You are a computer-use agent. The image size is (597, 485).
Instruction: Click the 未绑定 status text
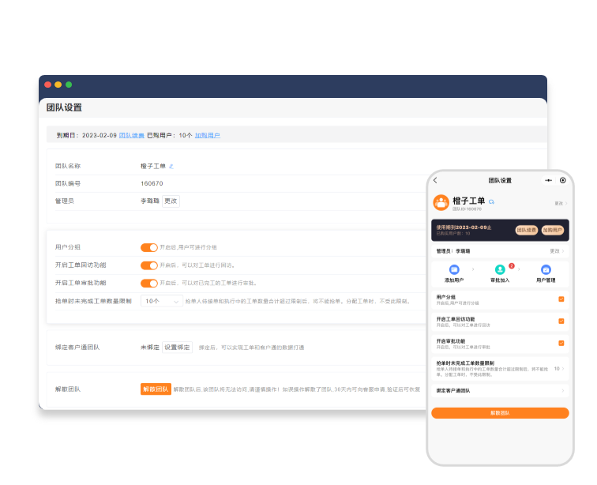[x=149, y=348]
